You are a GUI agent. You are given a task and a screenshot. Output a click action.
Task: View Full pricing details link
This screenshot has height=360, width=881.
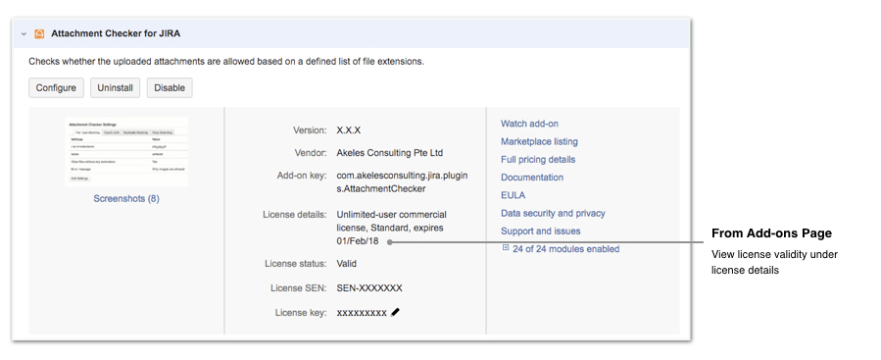[x=538, y=160]
